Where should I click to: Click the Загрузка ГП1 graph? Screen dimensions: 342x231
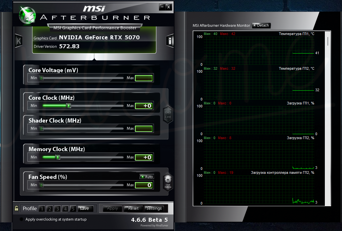[259, 120]
